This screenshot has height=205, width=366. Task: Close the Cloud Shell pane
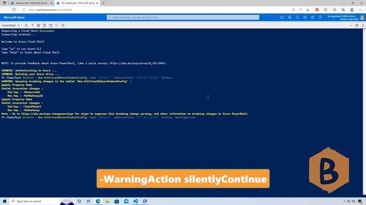(363, 26)
